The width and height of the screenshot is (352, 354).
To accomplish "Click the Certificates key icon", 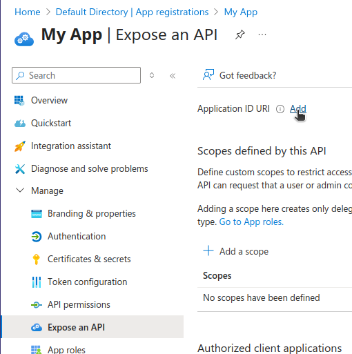I will (x=37, y=259).
